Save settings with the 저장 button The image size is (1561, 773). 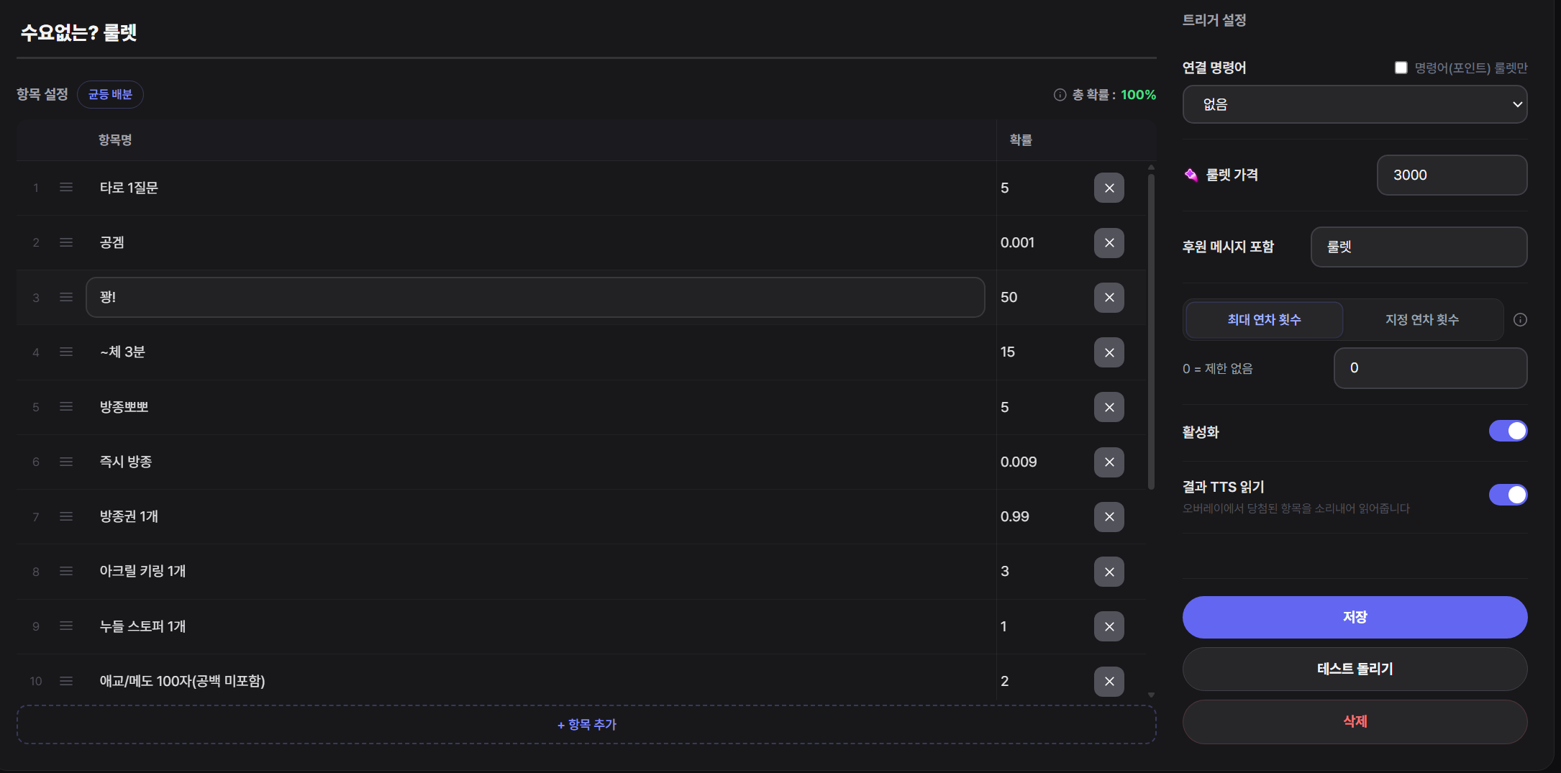click(1355, 617)
